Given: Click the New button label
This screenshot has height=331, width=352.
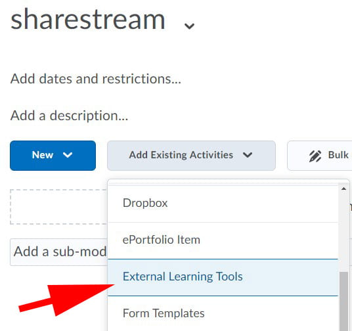Looking at the screenshot, I should coord(43,155).
